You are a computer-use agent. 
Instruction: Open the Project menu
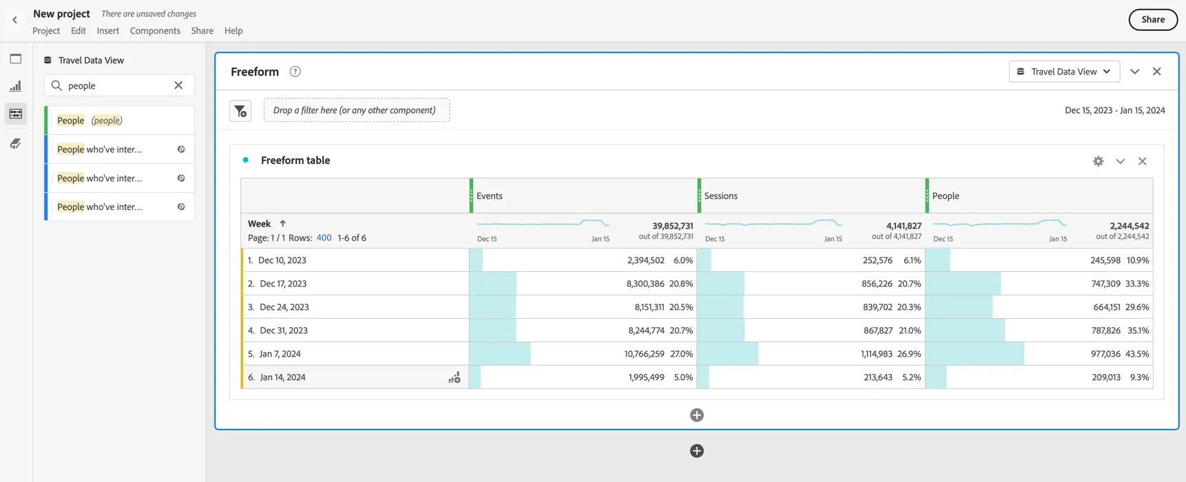coord(46,31)
